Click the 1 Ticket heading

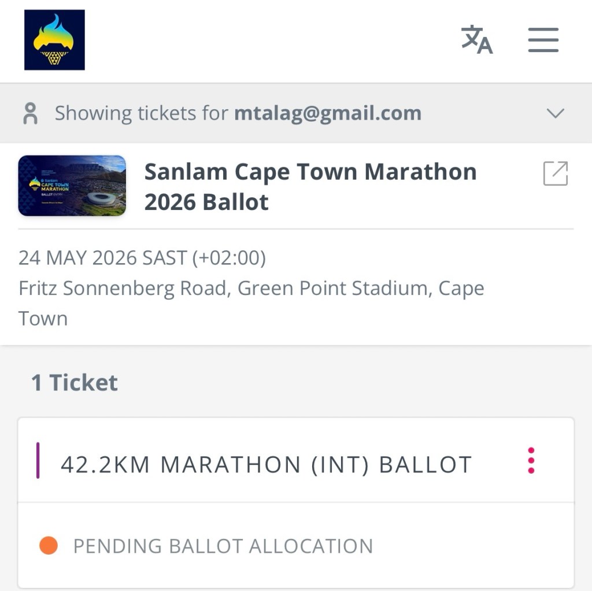[75, 383]
